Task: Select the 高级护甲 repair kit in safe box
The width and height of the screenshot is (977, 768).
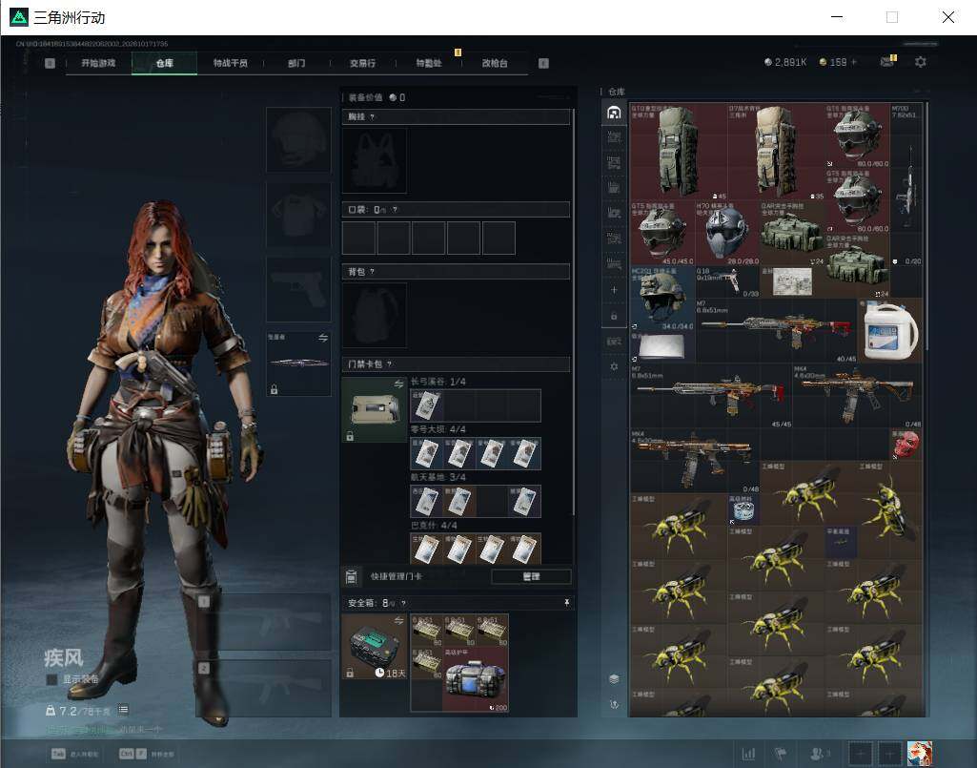Action: [x=476, y=678]
